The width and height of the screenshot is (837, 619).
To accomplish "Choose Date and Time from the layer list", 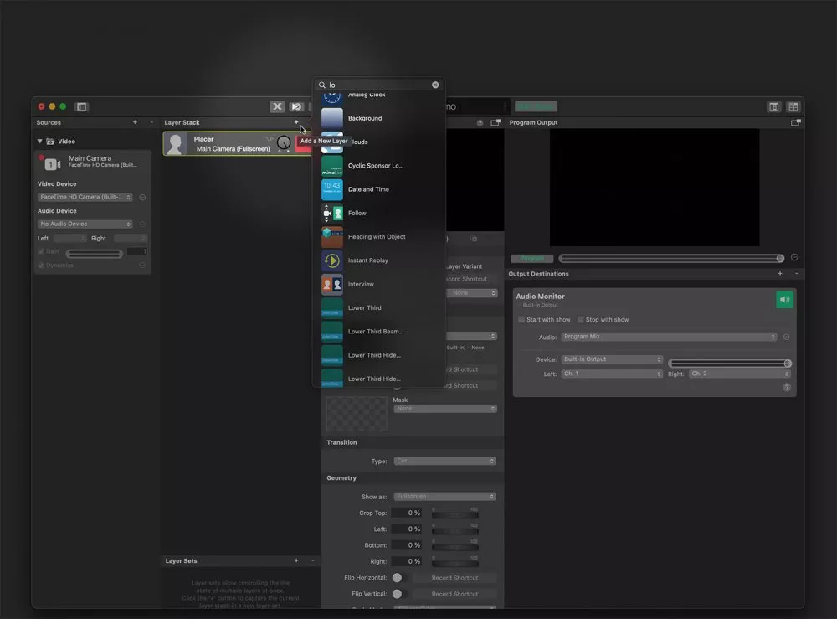I will [x=379, y=189].
